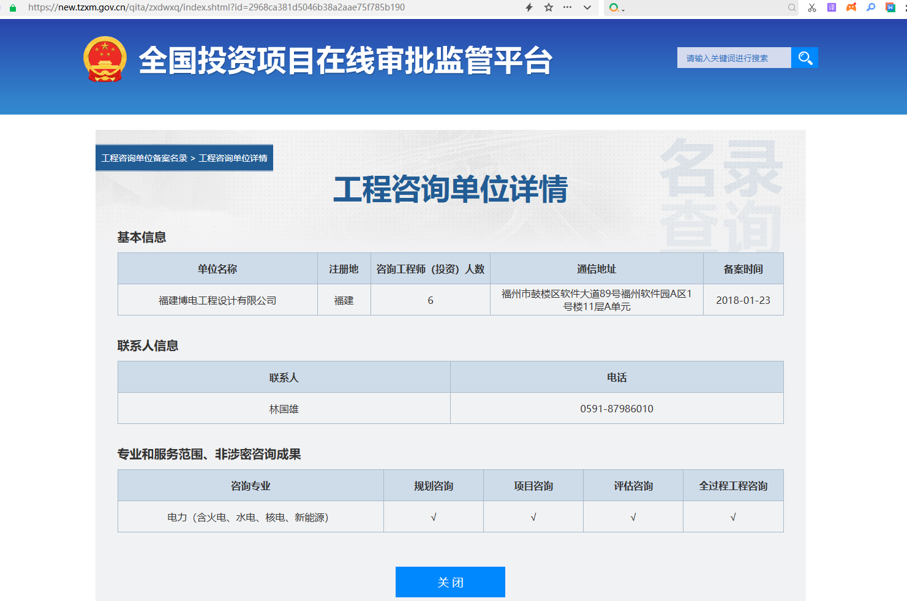Click the blue magnifier extension icon
The width and height of the screenshot is (907, 601).
(x=871, y=7)
